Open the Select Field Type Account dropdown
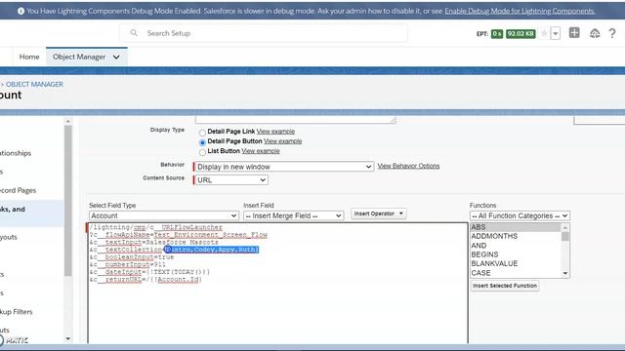This screenshot has height=351, width=625. (x=164, y=215)
